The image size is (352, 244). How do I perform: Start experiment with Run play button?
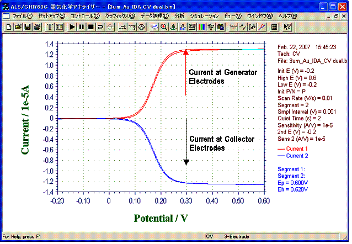(x=72, y=26)
